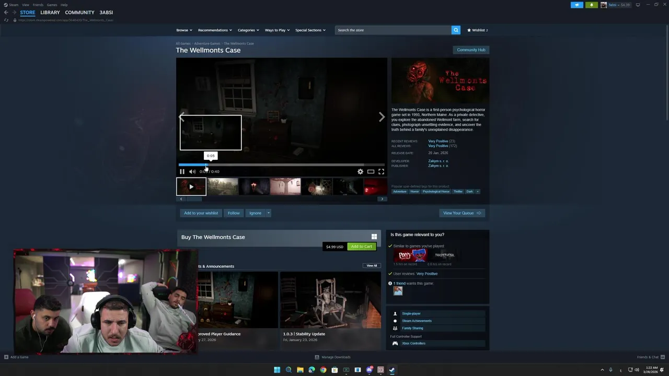Show hidden system tray icons chevron
This screenshot has height=376, width=669.
(602, 370)
